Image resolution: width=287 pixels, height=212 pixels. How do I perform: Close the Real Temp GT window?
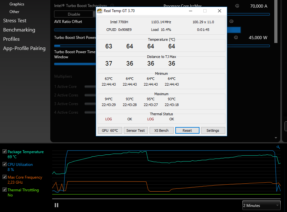(x=220, y=11)
